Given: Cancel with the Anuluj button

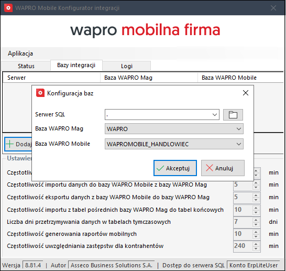Looking at the screenshot, I should pyautogui.click(x=223, y=168).
